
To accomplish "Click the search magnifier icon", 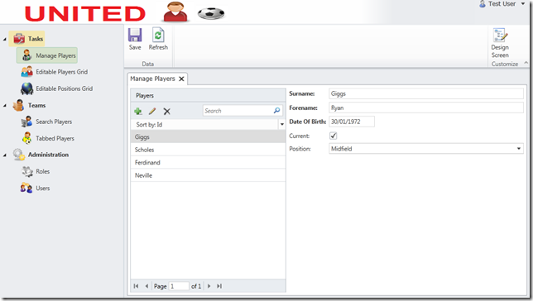I will (276, 111).
